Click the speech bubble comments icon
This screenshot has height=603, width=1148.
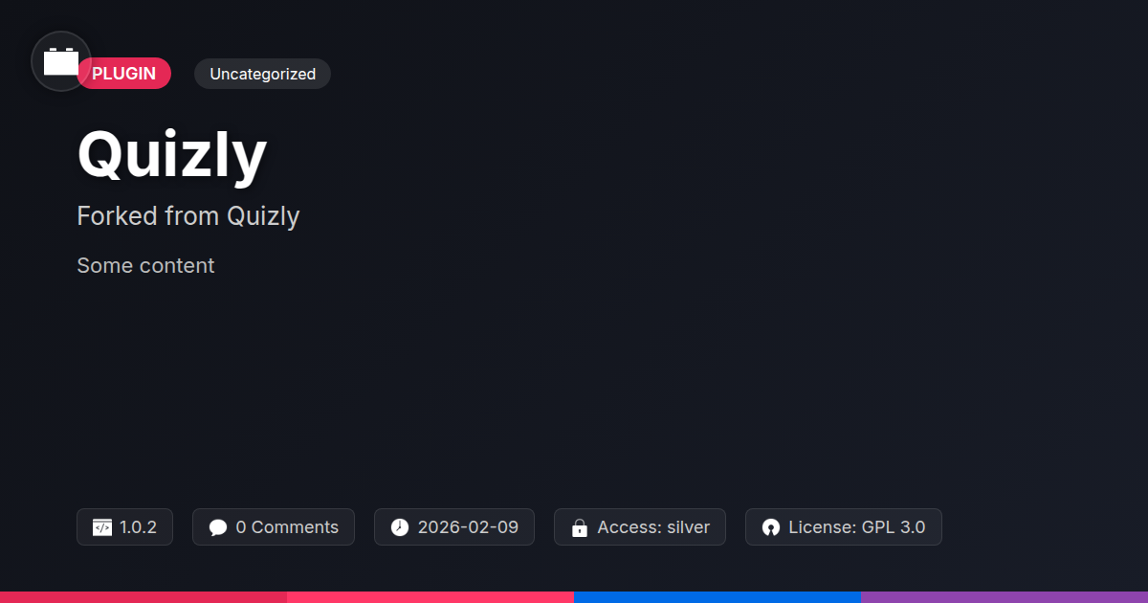(x=217, y=527)
